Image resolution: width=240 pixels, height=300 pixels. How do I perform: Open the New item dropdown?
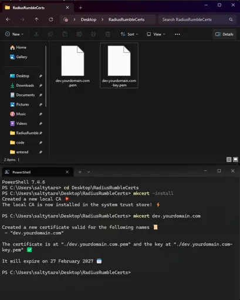14,34
